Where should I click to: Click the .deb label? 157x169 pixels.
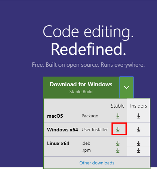coord(86,143)
